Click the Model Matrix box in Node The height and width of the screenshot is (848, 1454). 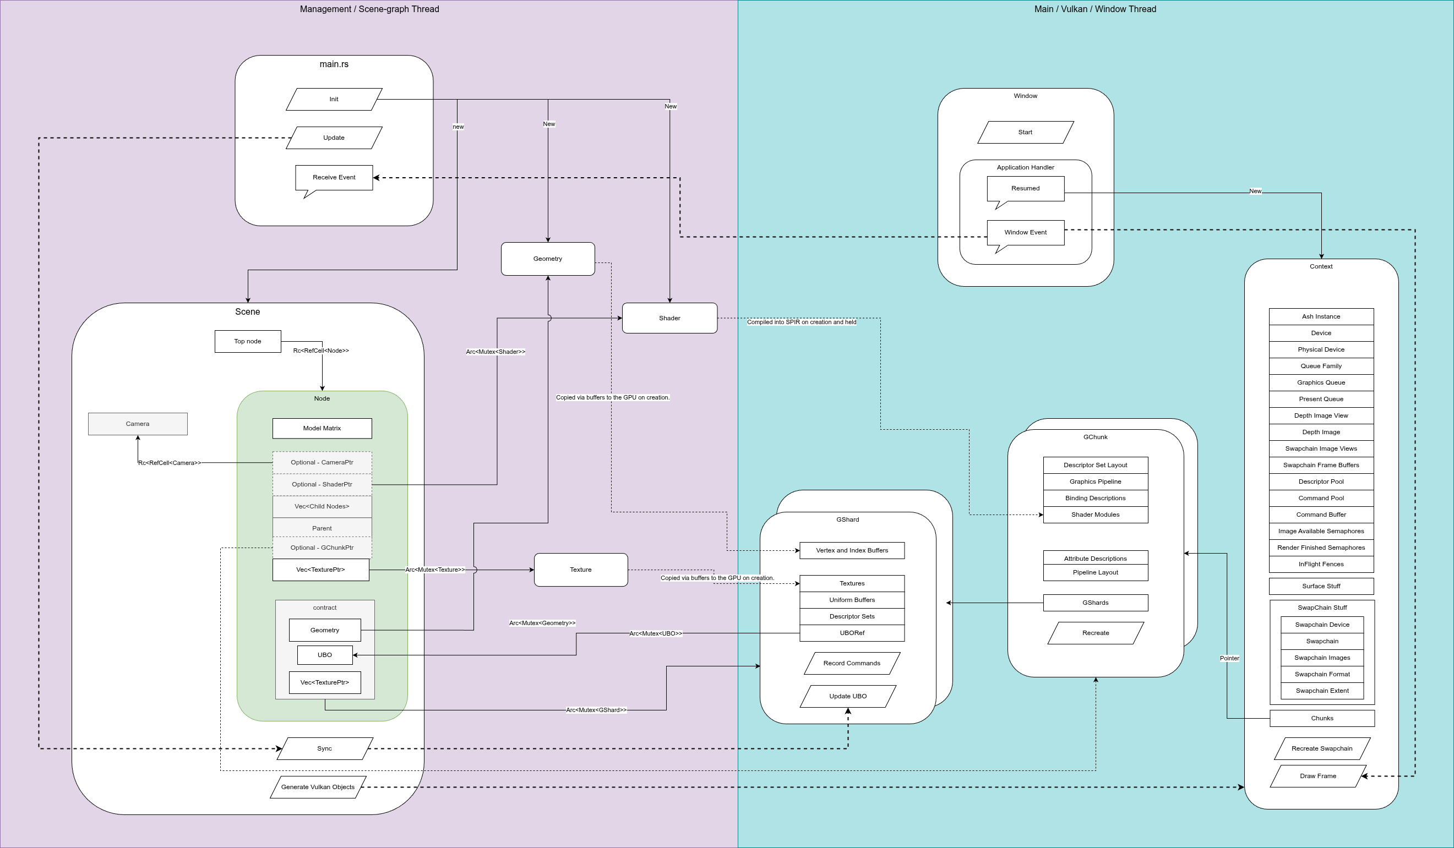[x=322, y=428]
